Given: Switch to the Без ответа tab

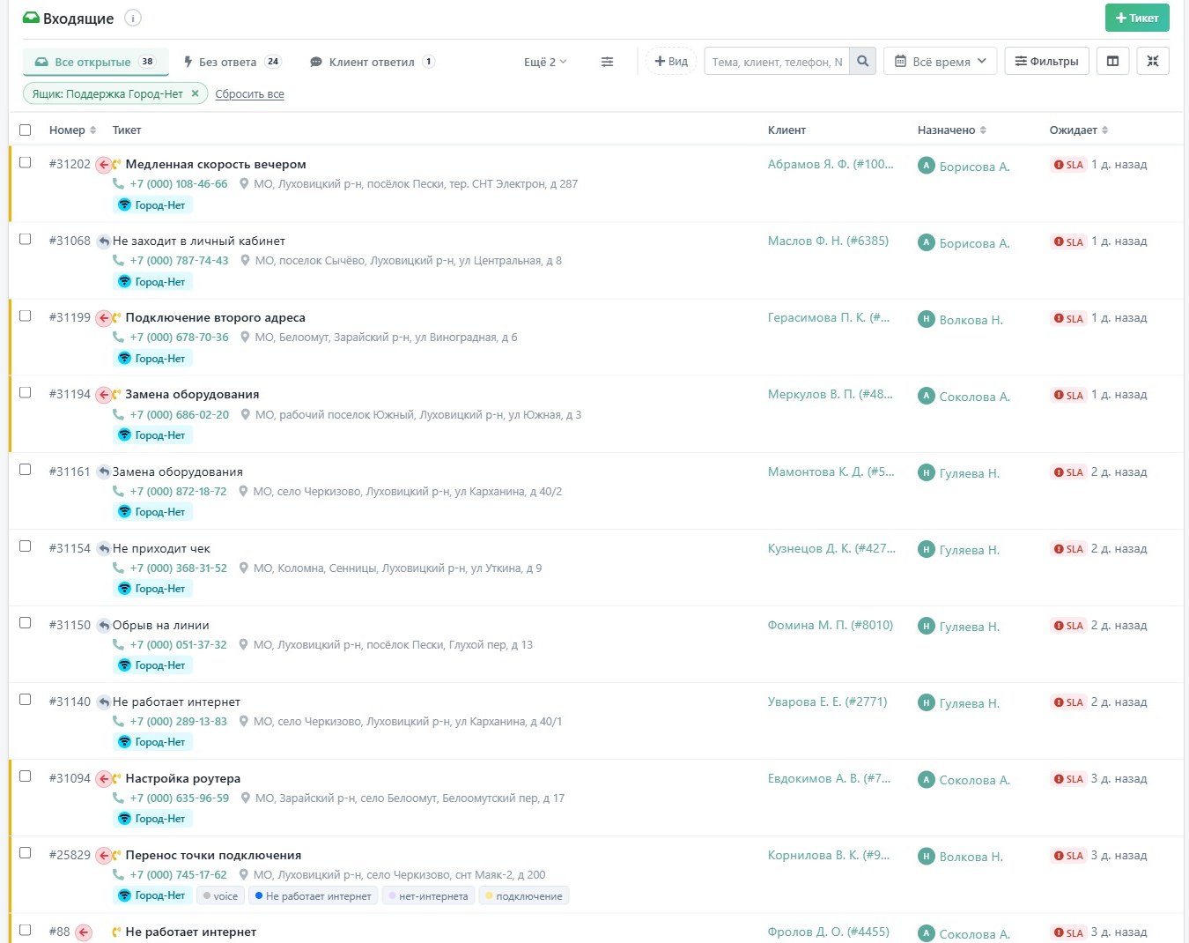Looking at the screenshot, I should 232,62.
